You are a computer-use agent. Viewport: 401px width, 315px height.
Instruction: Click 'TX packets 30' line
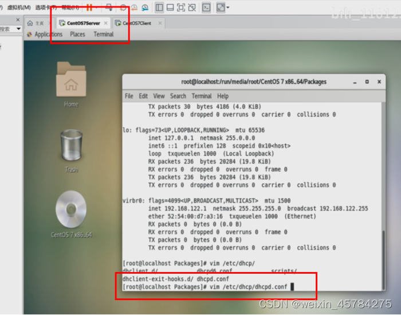click(x=205, y=107)
